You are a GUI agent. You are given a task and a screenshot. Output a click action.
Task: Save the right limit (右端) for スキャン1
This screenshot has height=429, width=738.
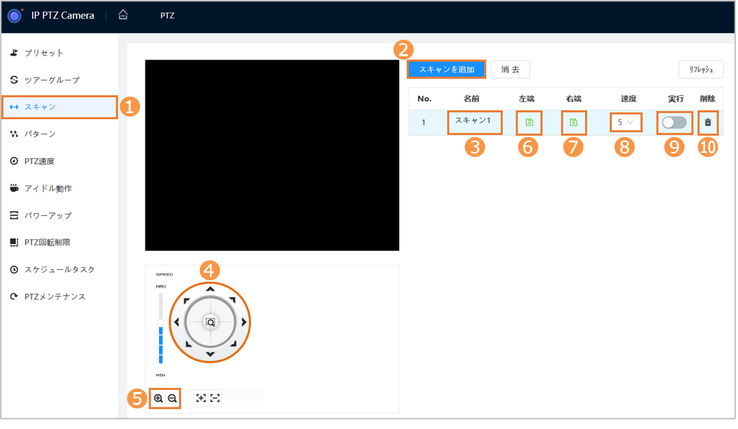click(573, 123)
